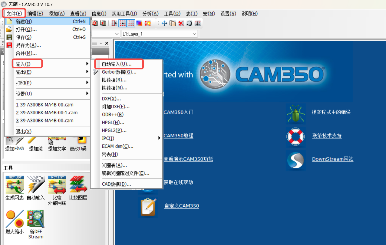Open the 分析(A) menu
386x245 pixels.
pos(150,14)
